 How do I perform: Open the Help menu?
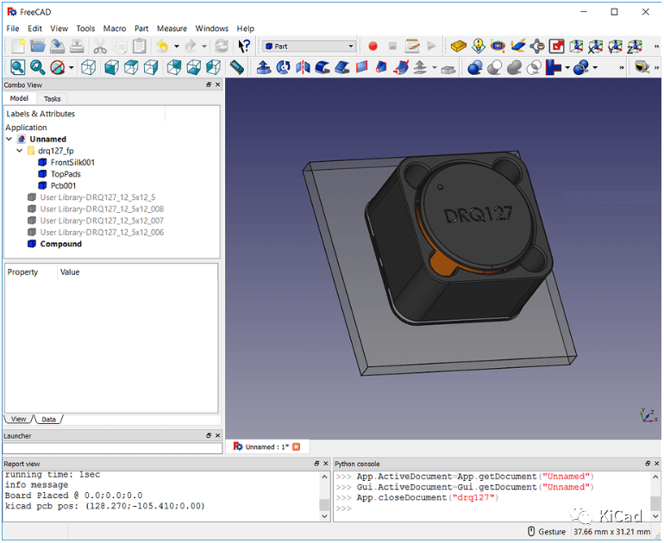click(246, 28)
